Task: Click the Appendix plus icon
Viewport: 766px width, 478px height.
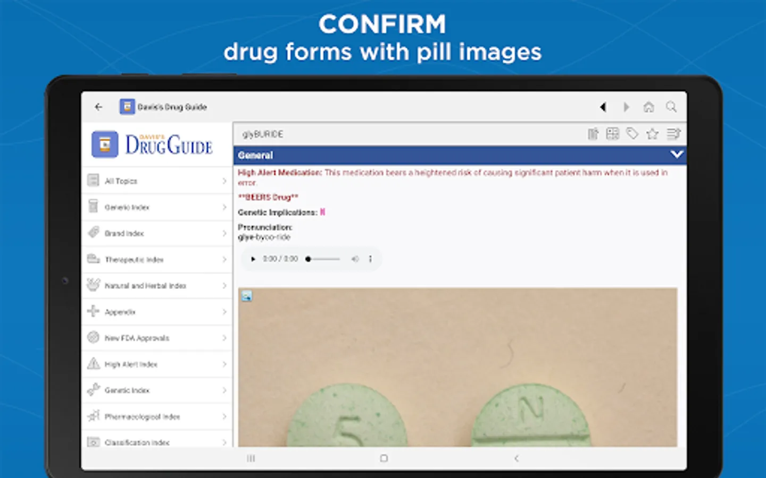Action: point(93,311)
